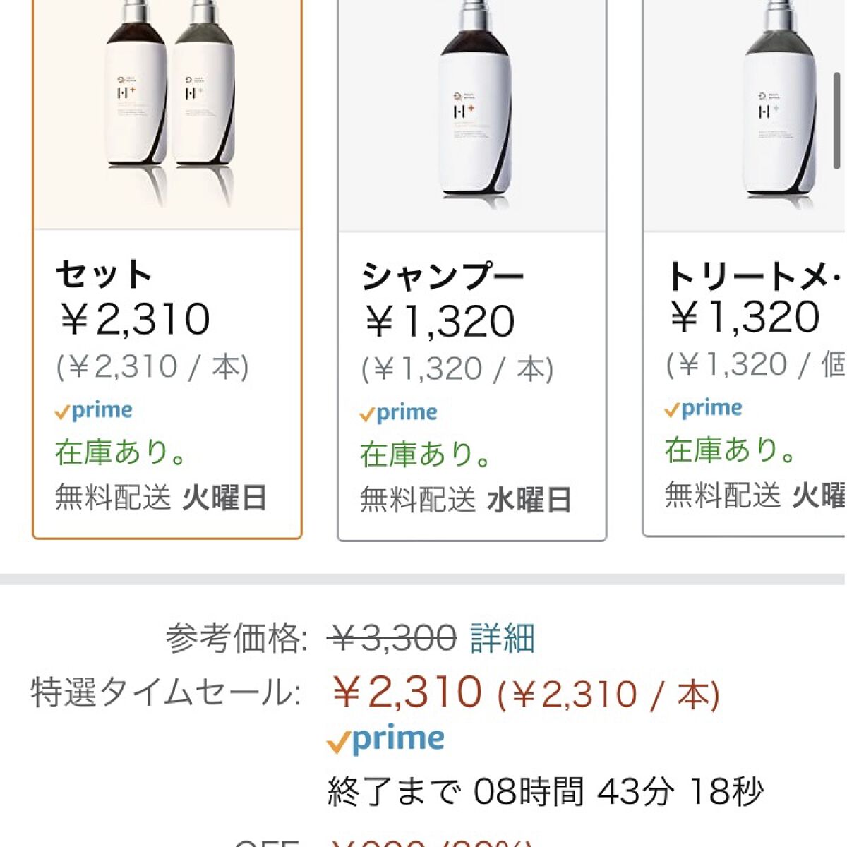The image size is (847, 847).
Task: Click the checkmark of the bottom Prime logo
Action: [339, 739]
